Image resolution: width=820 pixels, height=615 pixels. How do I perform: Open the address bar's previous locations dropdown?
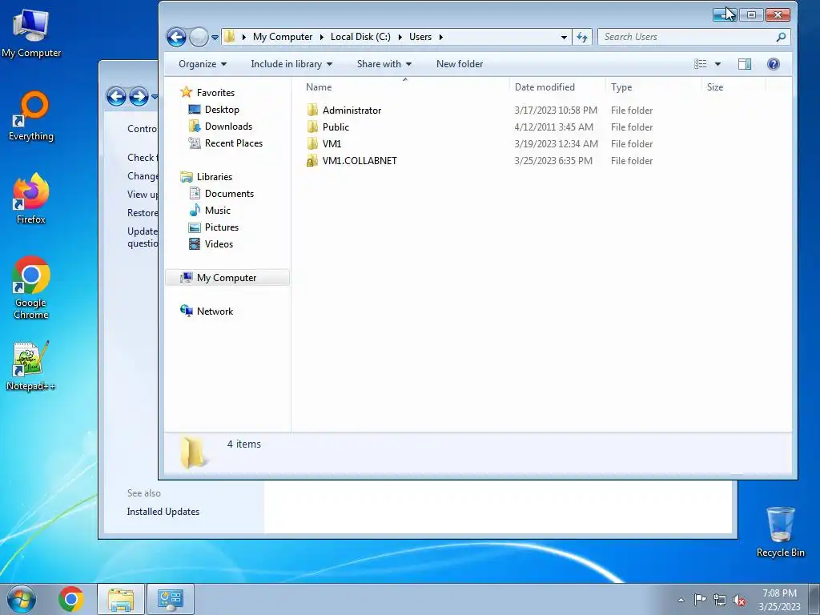pos(564,37)
